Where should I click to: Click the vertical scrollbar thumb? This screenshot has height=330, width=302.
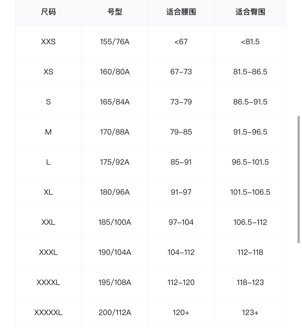(x=298, y=179)
